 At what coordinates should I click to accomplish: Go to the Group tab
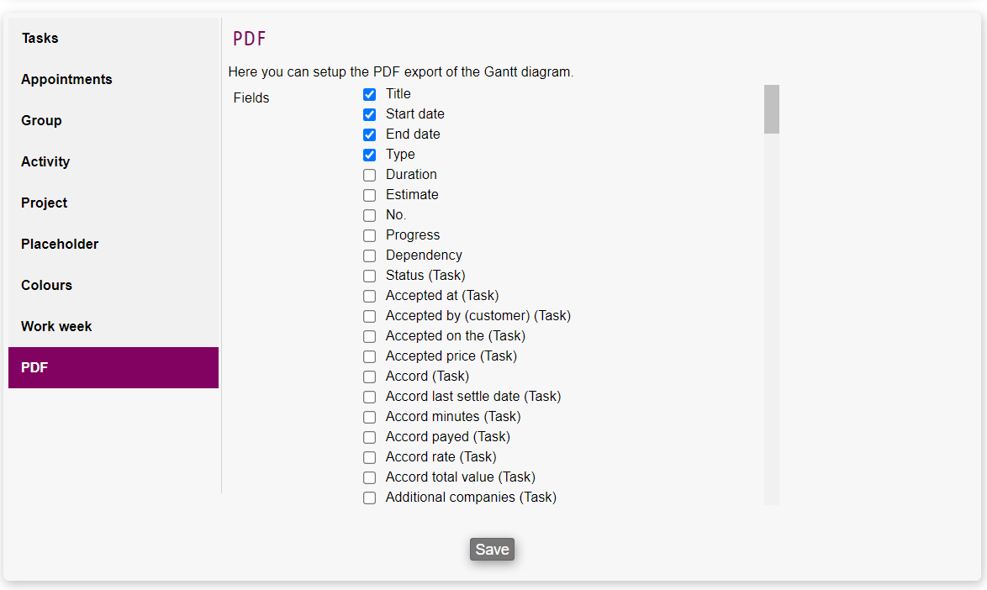[x=113, y=121]
